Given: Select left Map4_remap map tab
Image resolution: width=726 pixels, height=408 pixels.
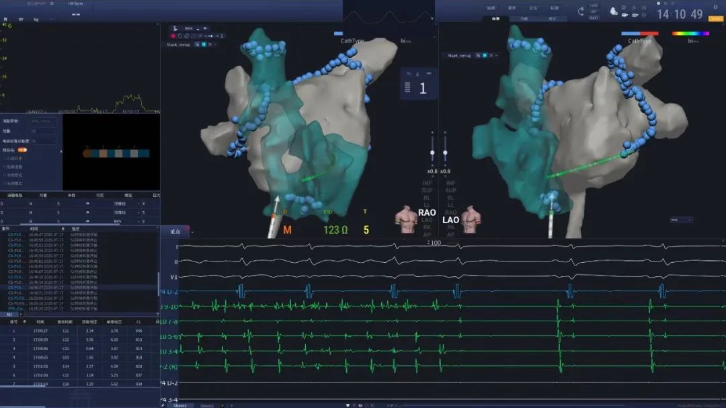Looking at the screenshot, I should click(179, 44).
